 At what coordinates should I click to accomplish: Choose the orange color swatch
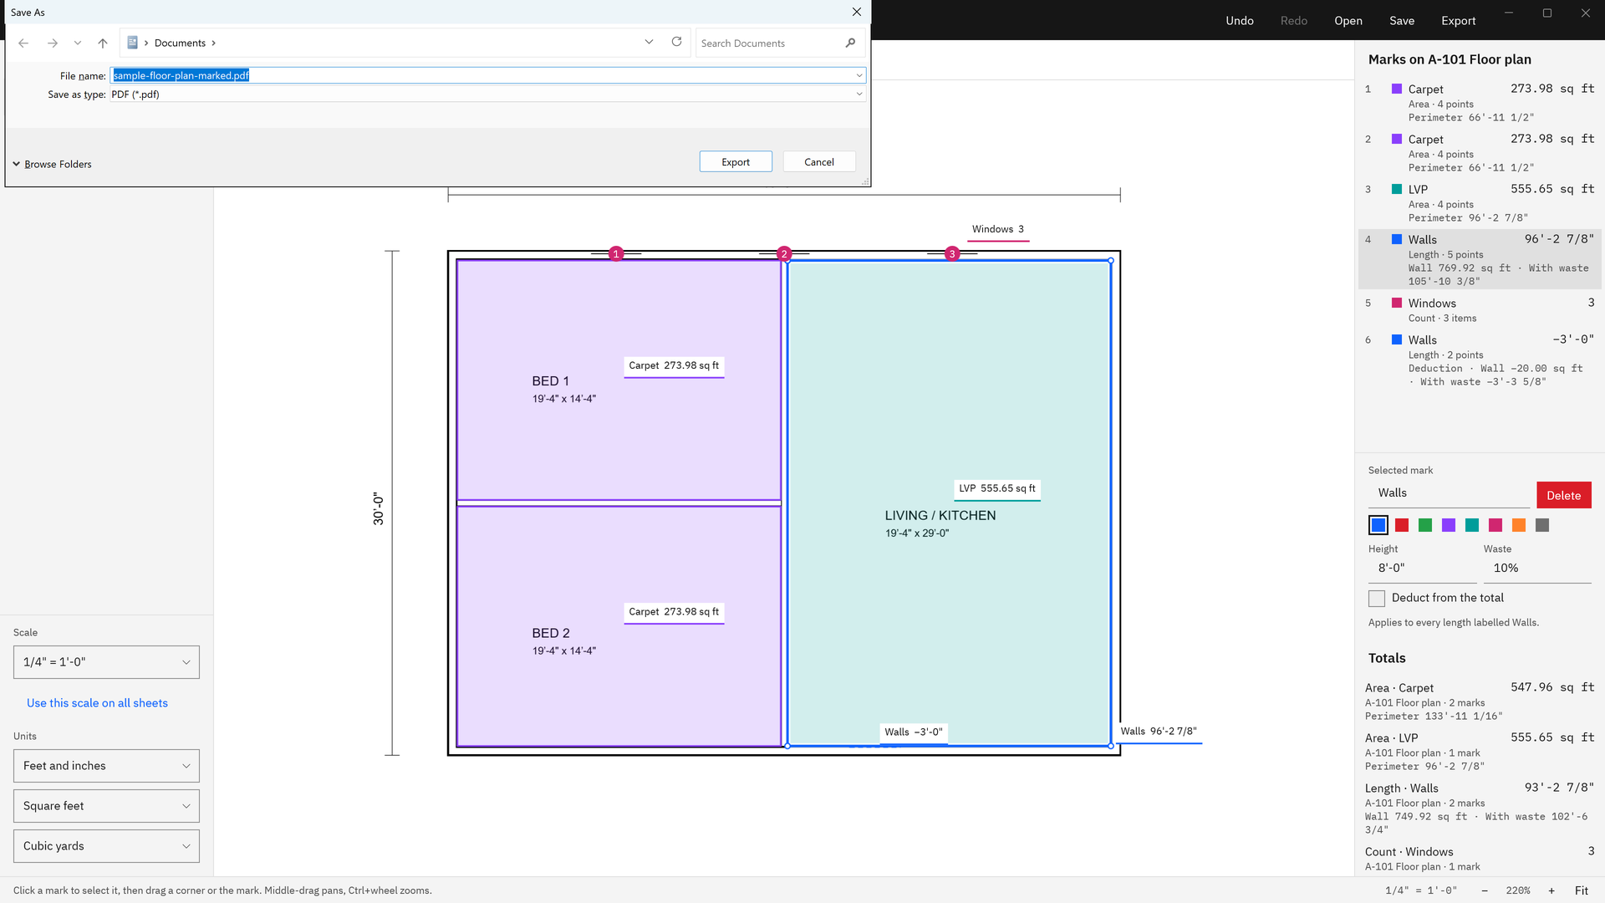tap(1519, 525)
